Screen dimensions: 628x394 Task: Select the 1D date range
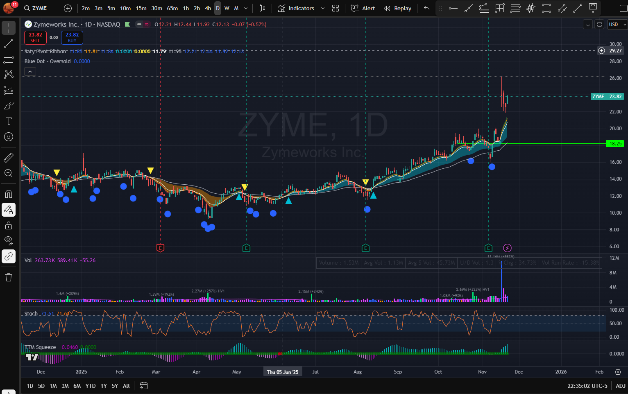pyautogui.click(x=30, y=386)
